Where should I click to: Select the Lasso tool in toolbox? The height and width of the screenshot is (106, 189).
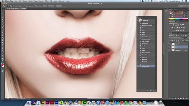(3, 17)
